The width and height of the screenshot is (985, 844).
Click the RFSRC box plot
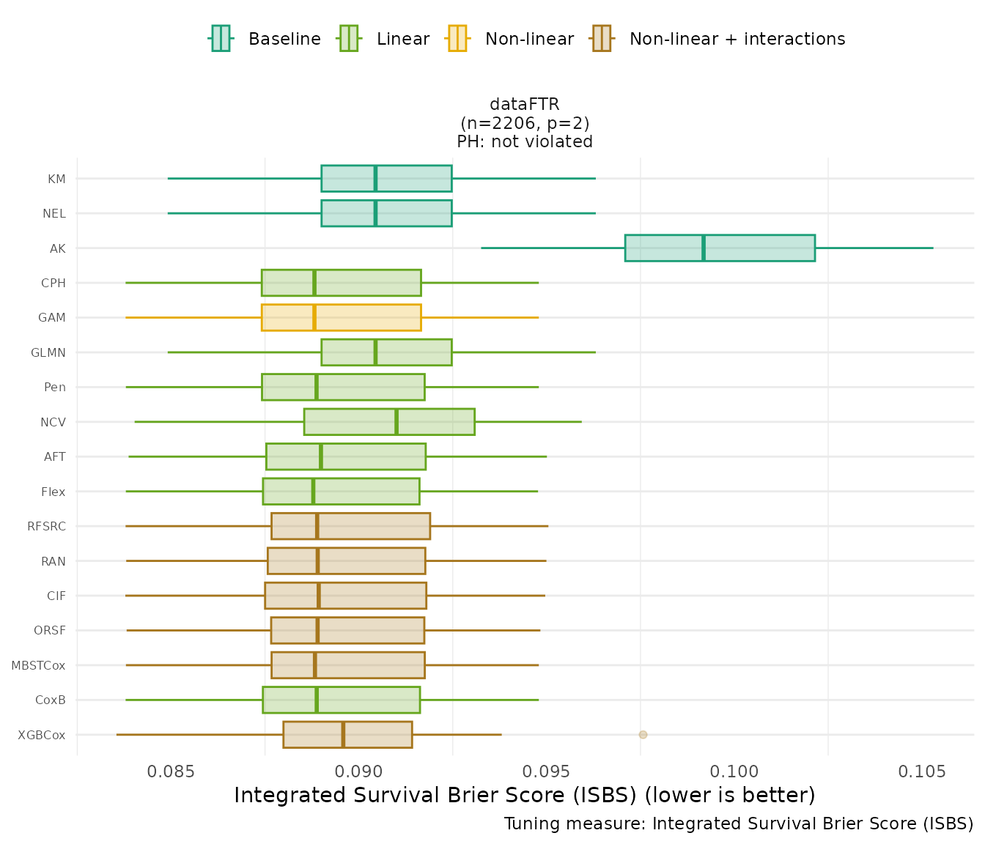pyautogui.click(x=350, y=526)
